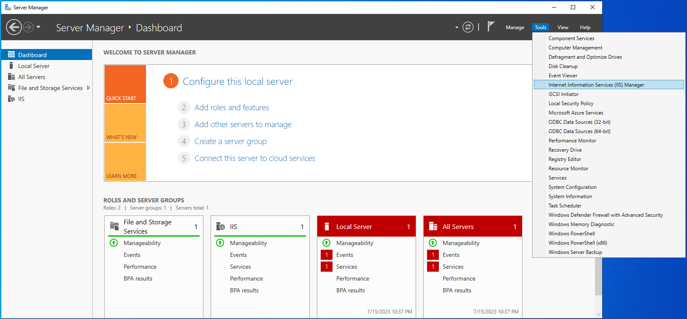This screenshot has width=687, height=319.
Task: Open the Help menu
Action: 585,27
